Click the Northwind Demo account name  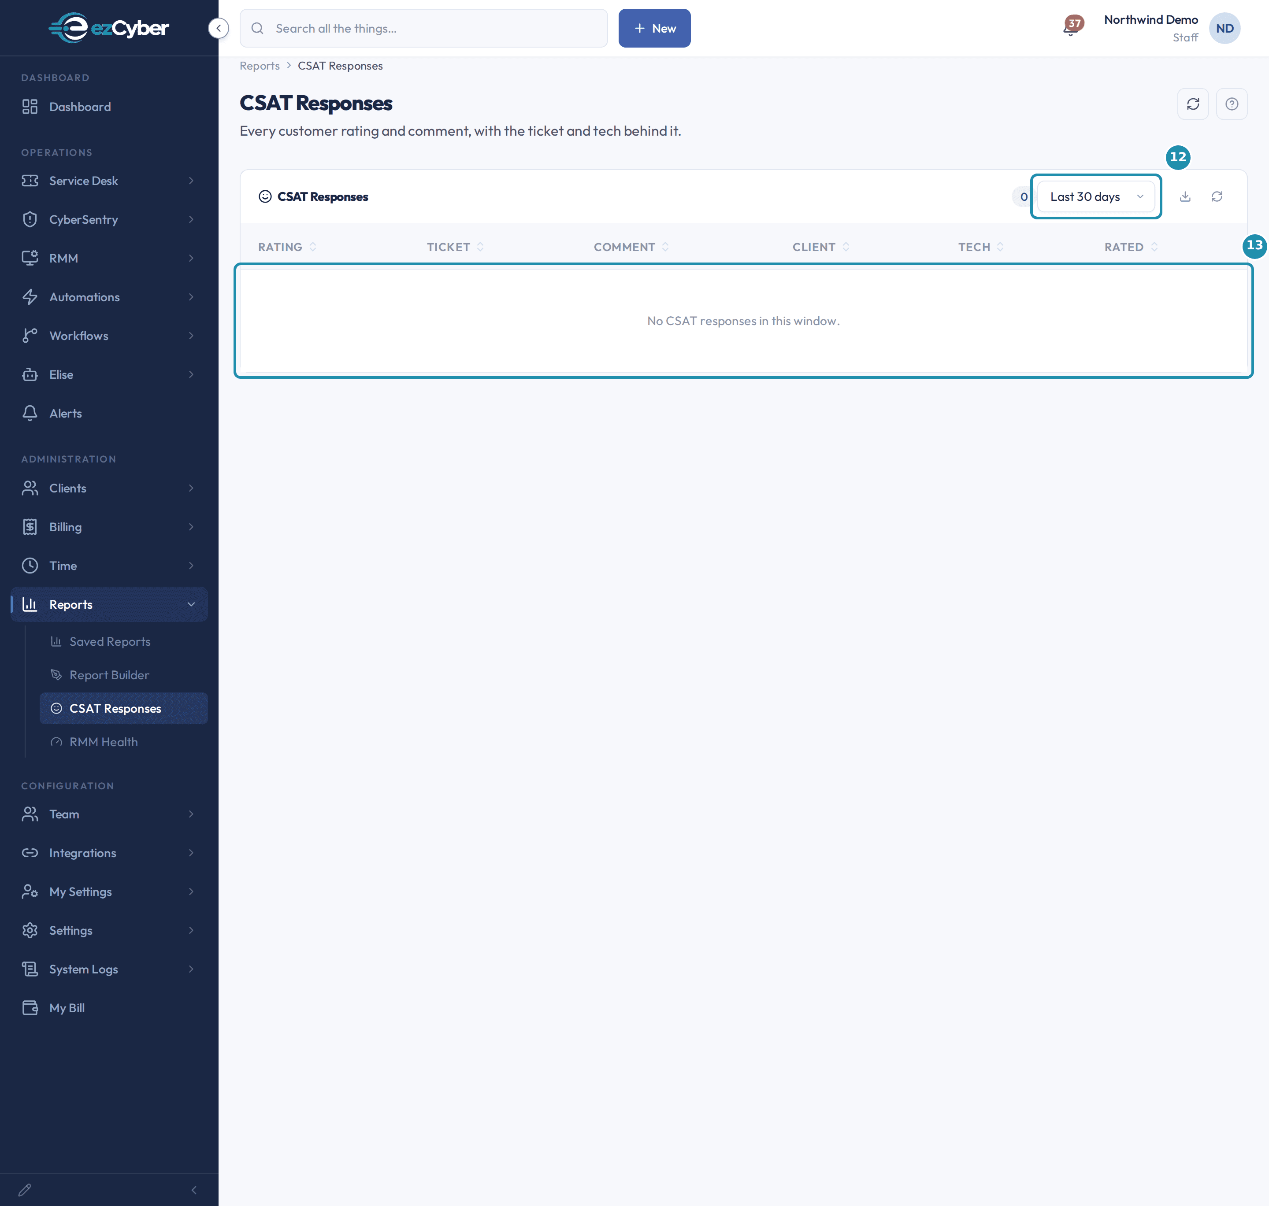coord(1150,20)
